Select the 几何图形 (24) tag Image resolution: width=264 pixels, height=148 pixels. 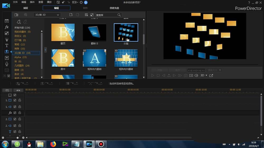click(22, 66)
